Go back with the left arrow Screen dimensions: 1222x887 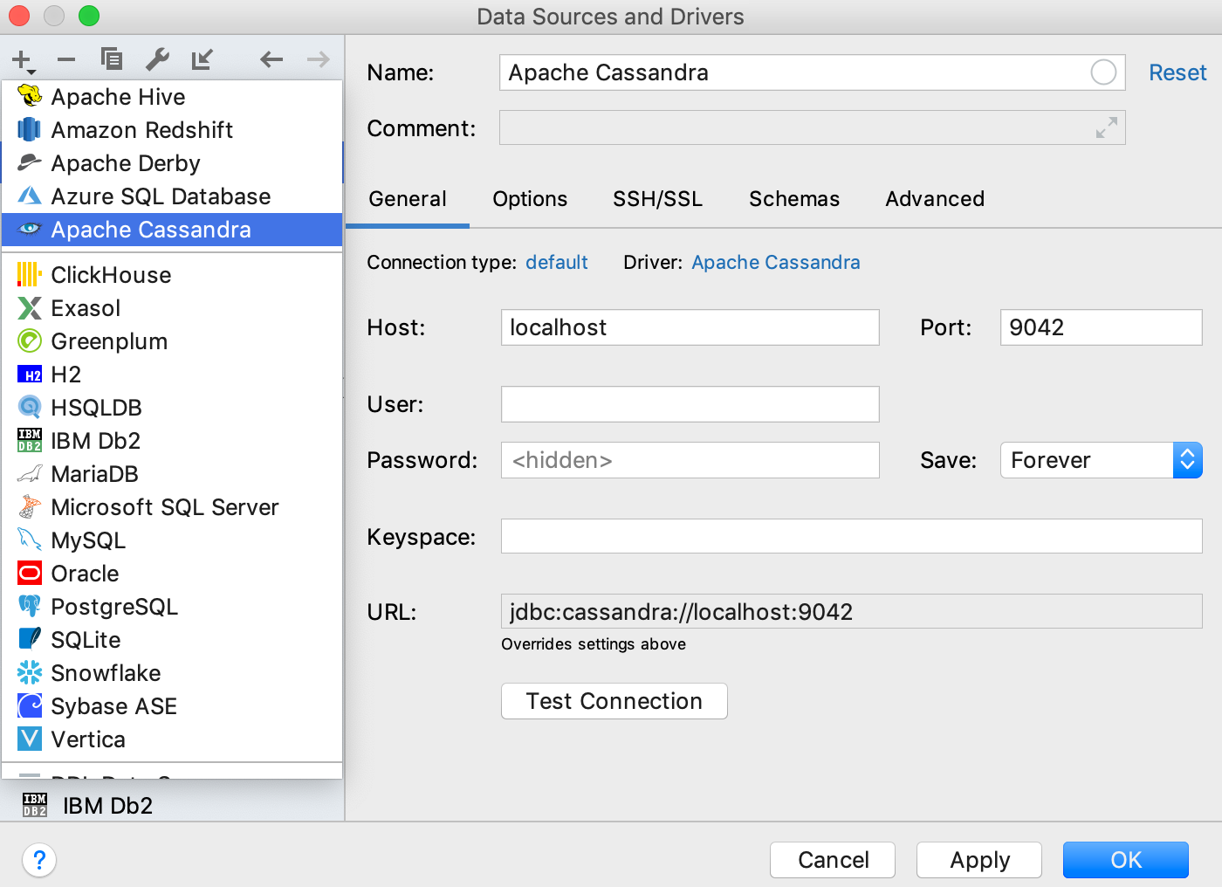(271, 59)
